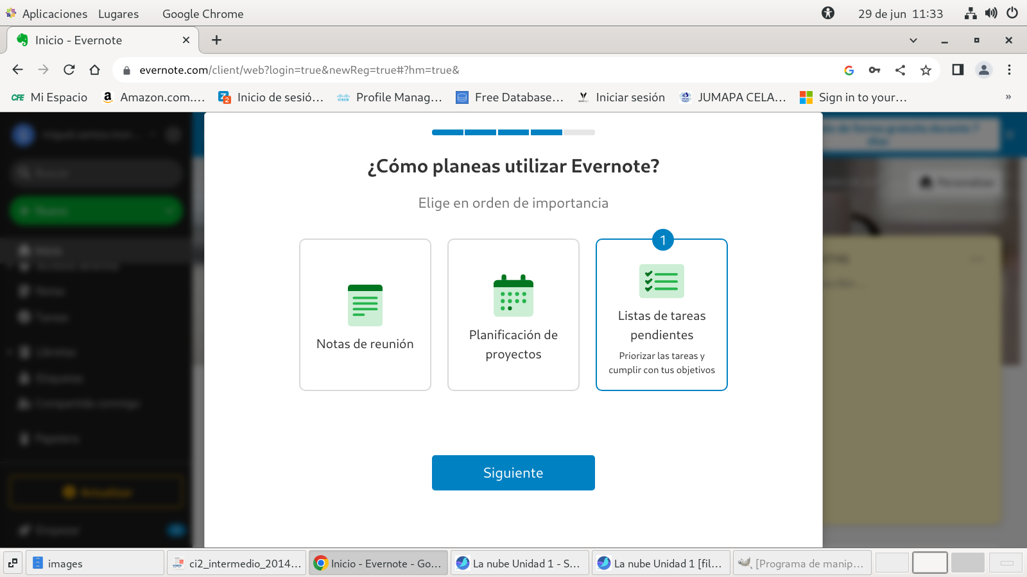This screenshot has height=577, width=1027.
Task: Open the tab search dropdown arrow
Action: click(913, 40)
